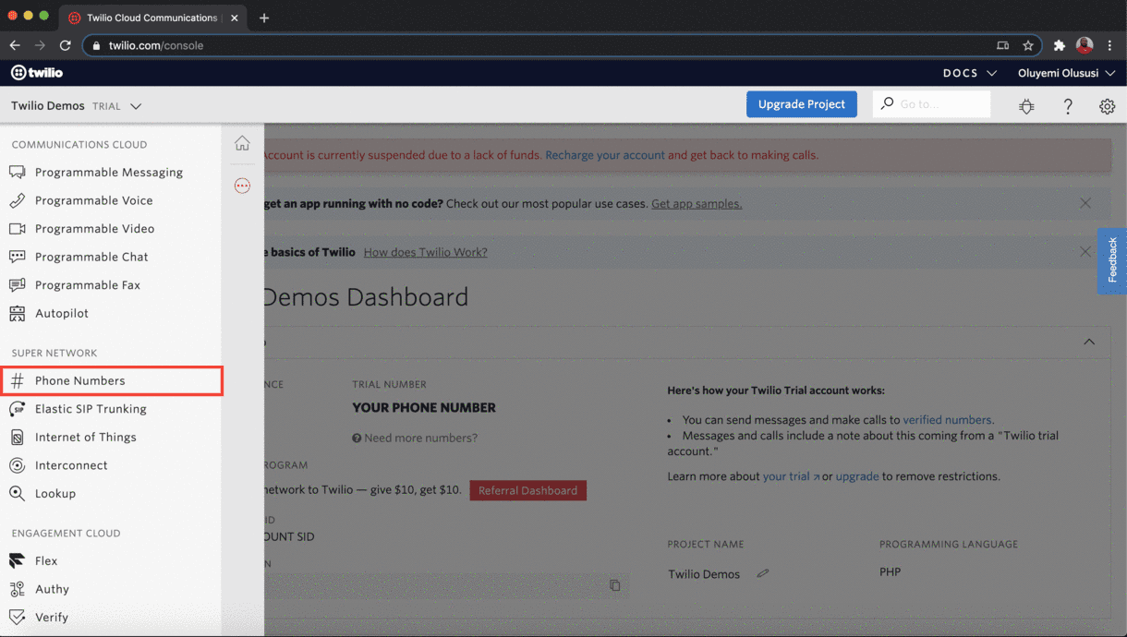
Task: Open the debugger bug icon
Action: 1026,106
